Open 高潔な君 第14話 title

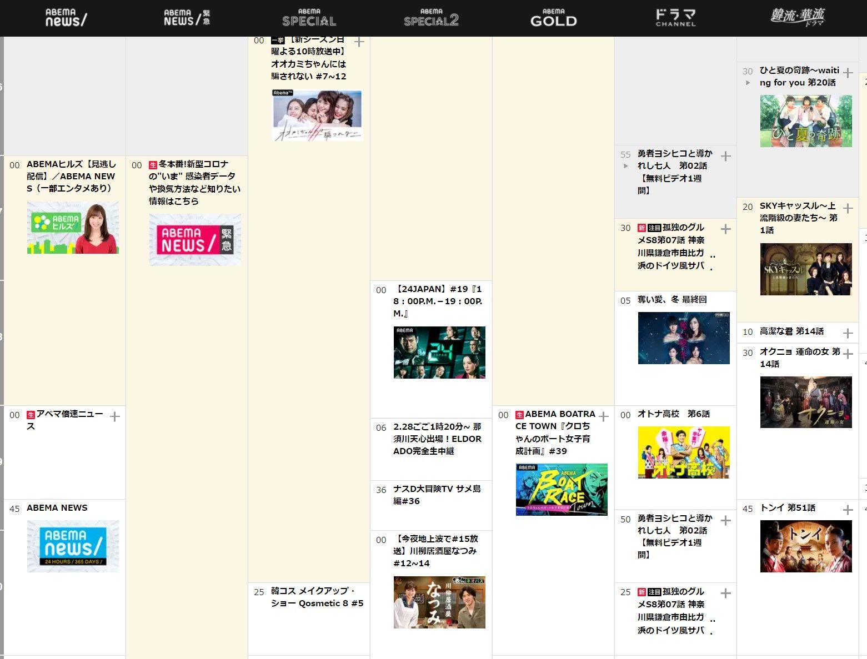[x=791, y=331]
